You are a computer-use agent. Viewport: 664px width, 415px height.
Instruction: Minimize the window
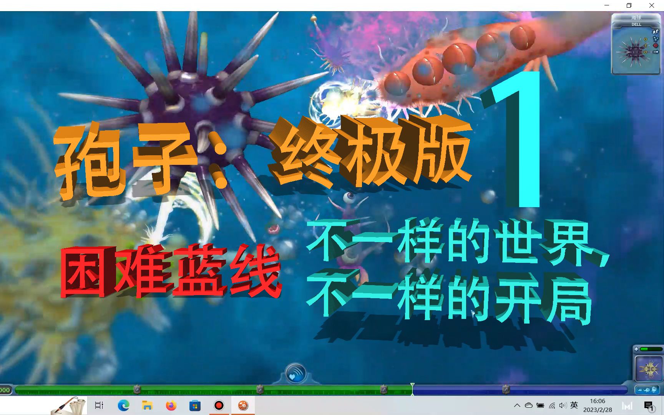[x=607, y=5]
